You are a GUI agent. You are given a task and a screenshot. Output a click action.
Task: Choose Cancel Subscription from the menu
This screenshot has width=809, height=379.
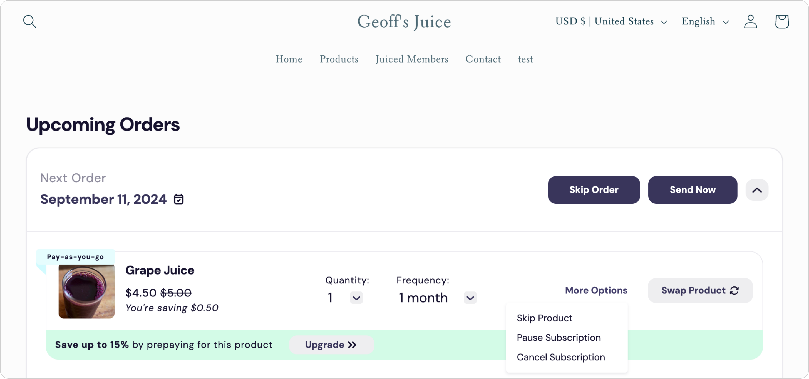[x=560, y=357]
